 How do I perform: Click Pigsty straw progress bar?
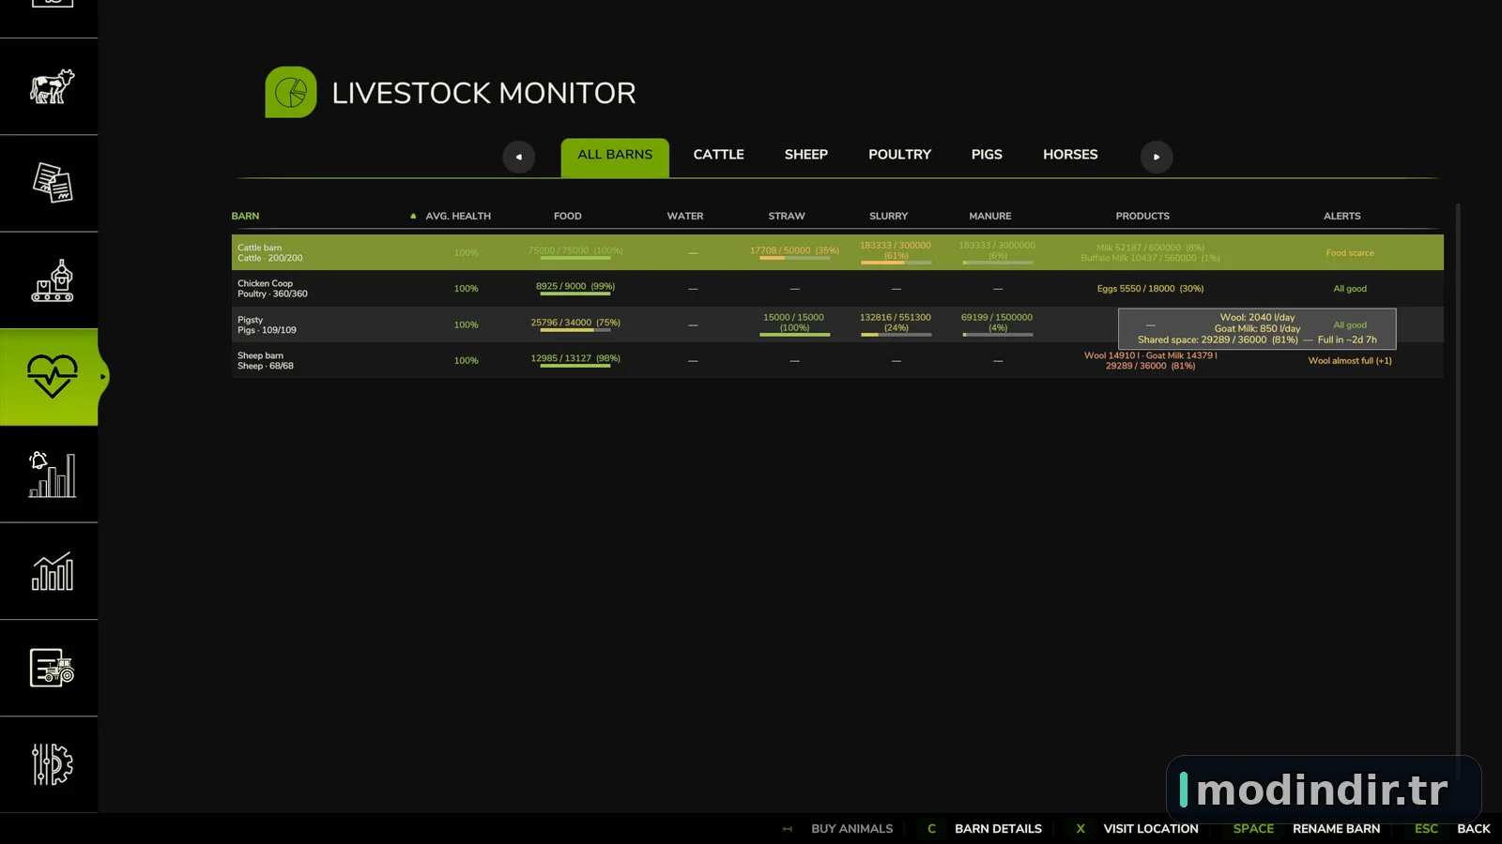point(794,335)
